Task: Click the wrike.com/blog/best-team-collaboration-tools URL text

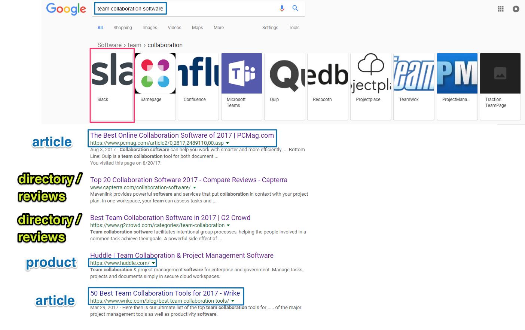Action: tap(159, 301)
